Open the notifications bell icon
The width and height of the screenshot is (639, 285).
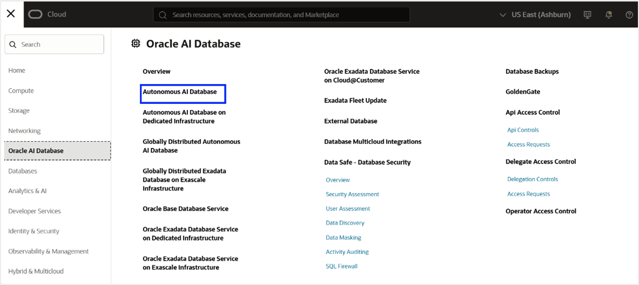609,15
